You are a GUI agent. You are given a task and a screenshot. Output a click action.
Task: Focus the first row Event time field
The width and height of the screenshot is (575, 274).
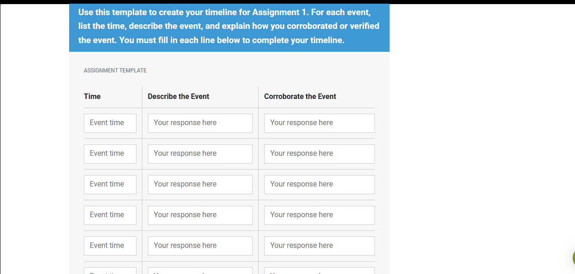pyautogui.click(x=110, y=123)
